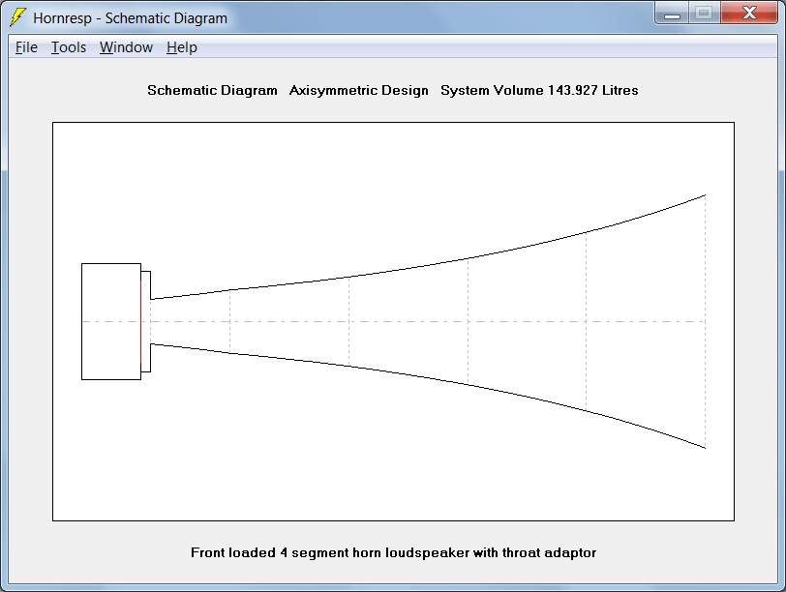
Task: Open the Tools menu
Action: pyautogui.click(x=69, y=47)
